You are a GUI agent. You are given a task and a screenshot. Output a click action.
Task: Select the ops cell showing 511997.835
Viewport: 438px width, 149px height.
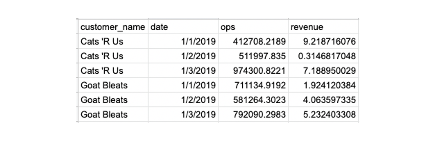[x=253, y=56]
